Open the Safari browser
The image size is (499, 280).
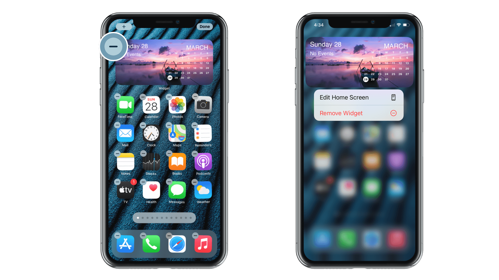click(x=177, y=244)
